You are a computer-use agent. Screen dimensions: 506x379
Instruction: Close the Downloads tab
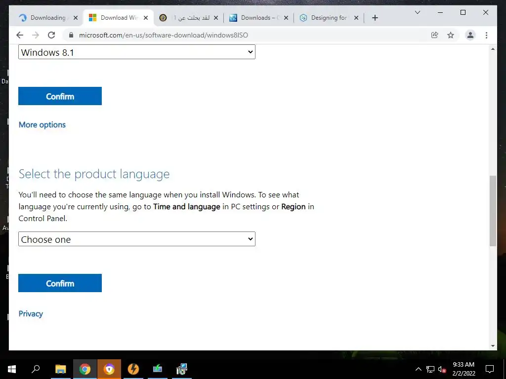click(x=286, y=18)
